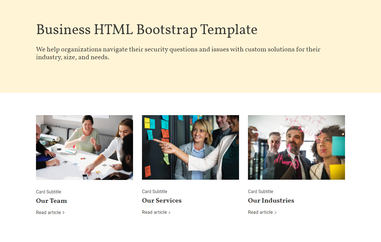The width and height of the screenshot is (381, 242).
Task: Open the Read article link under Our Services
Action: [155, 212]
